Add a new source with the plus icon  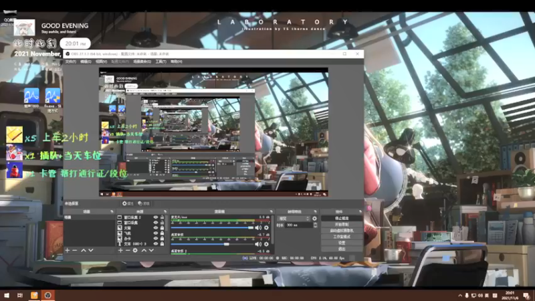tap(120, 250)
